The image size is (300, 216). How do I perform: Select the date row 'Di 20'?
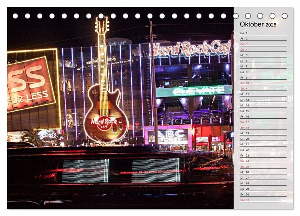click(263, 139)
